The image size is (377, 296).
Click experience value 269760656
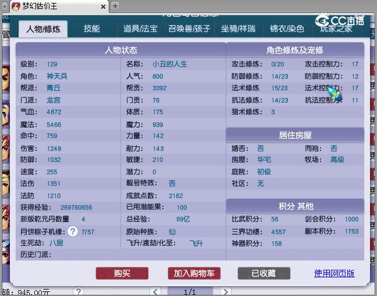pyautogui.click(x=76, y=207)
